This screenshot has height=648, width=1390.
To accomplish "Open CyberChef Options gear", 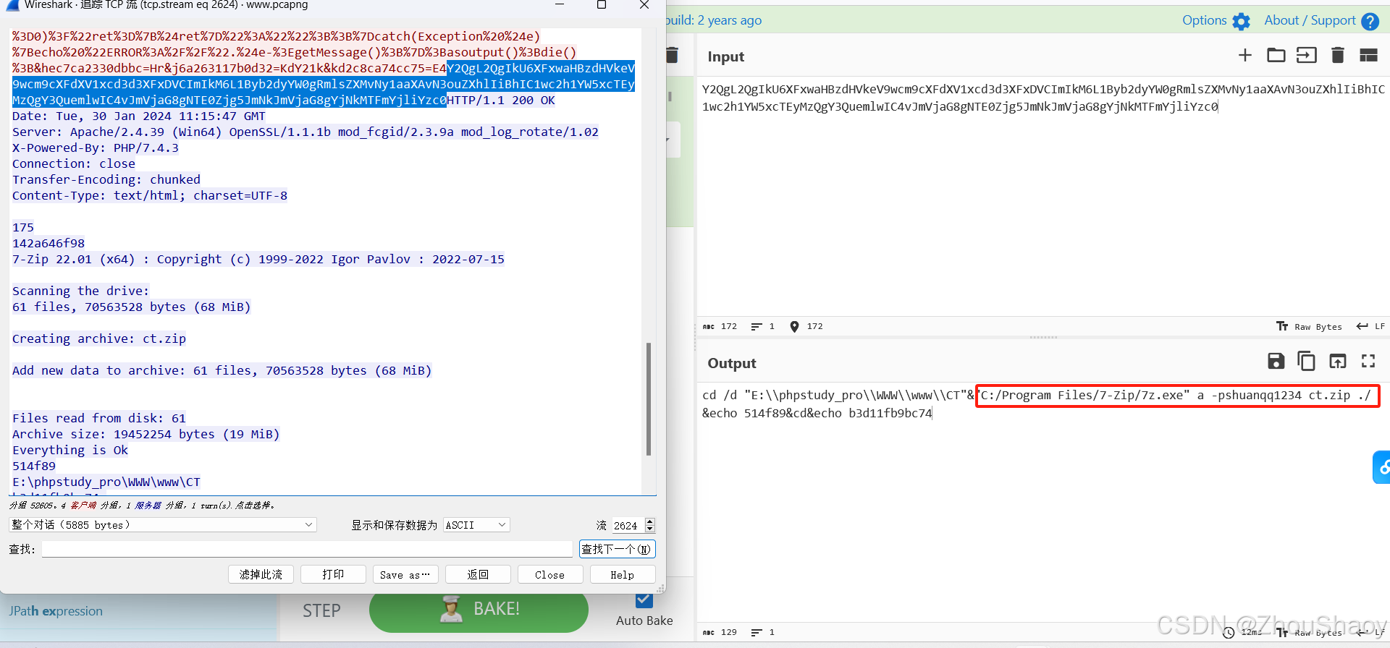I will click(1241, 21).
